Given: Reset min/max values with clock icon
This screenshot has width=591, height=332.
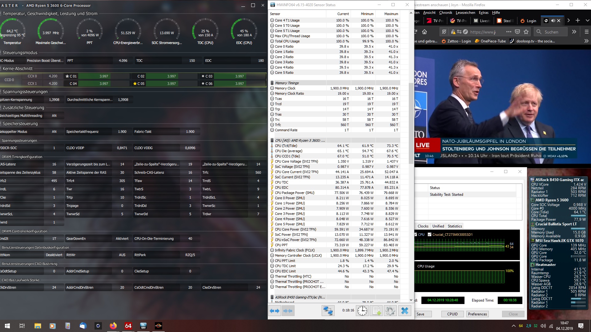Looking at the screenshot, I should [x=362, y=311].
